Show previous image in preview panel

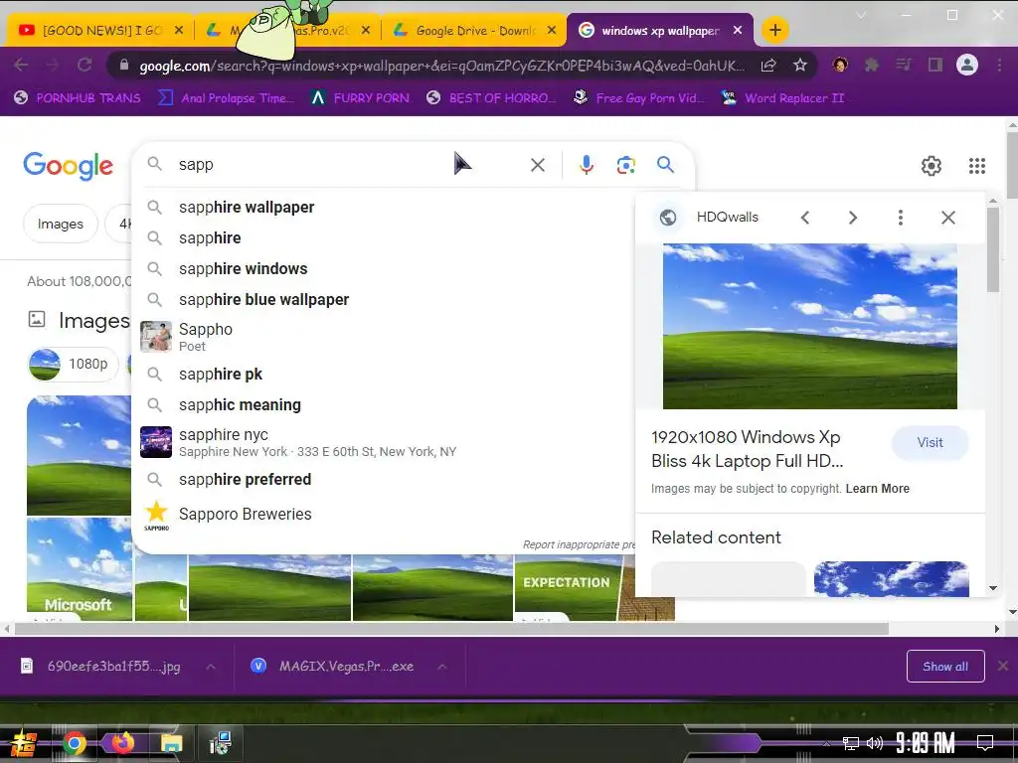tap(805, 218)
